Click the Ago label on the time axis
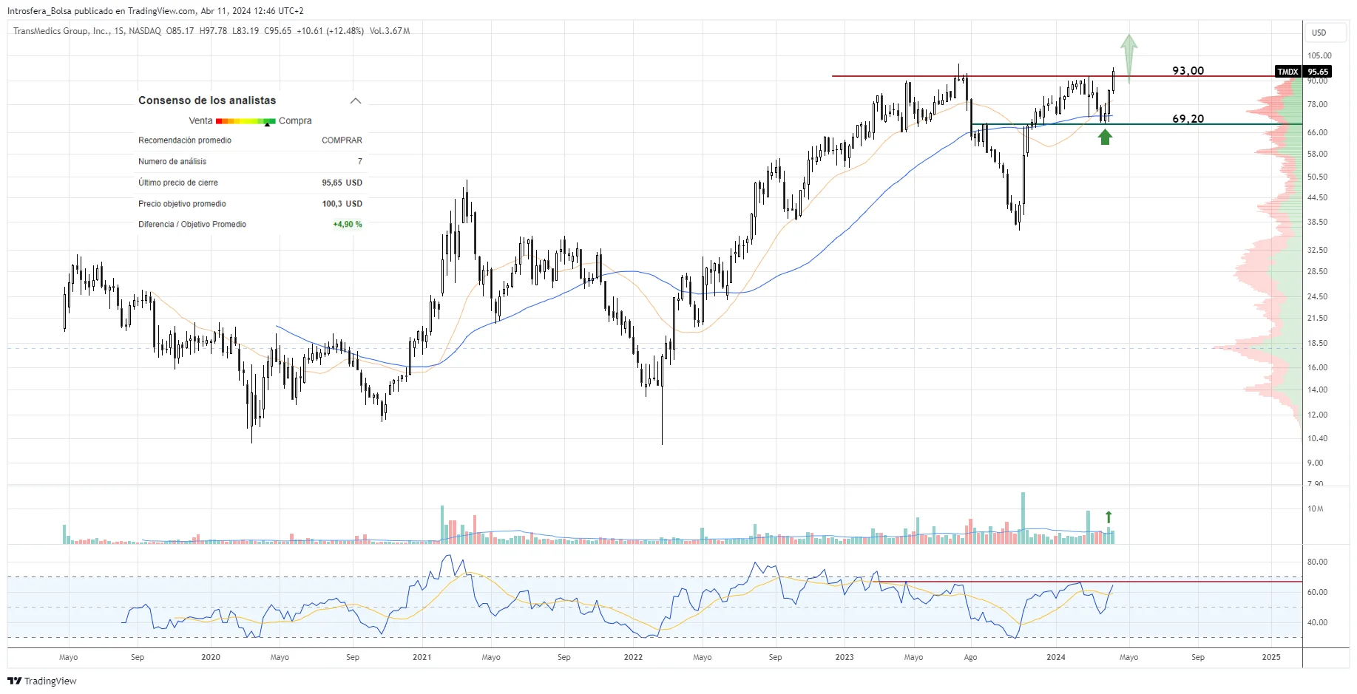 point(970,657)
